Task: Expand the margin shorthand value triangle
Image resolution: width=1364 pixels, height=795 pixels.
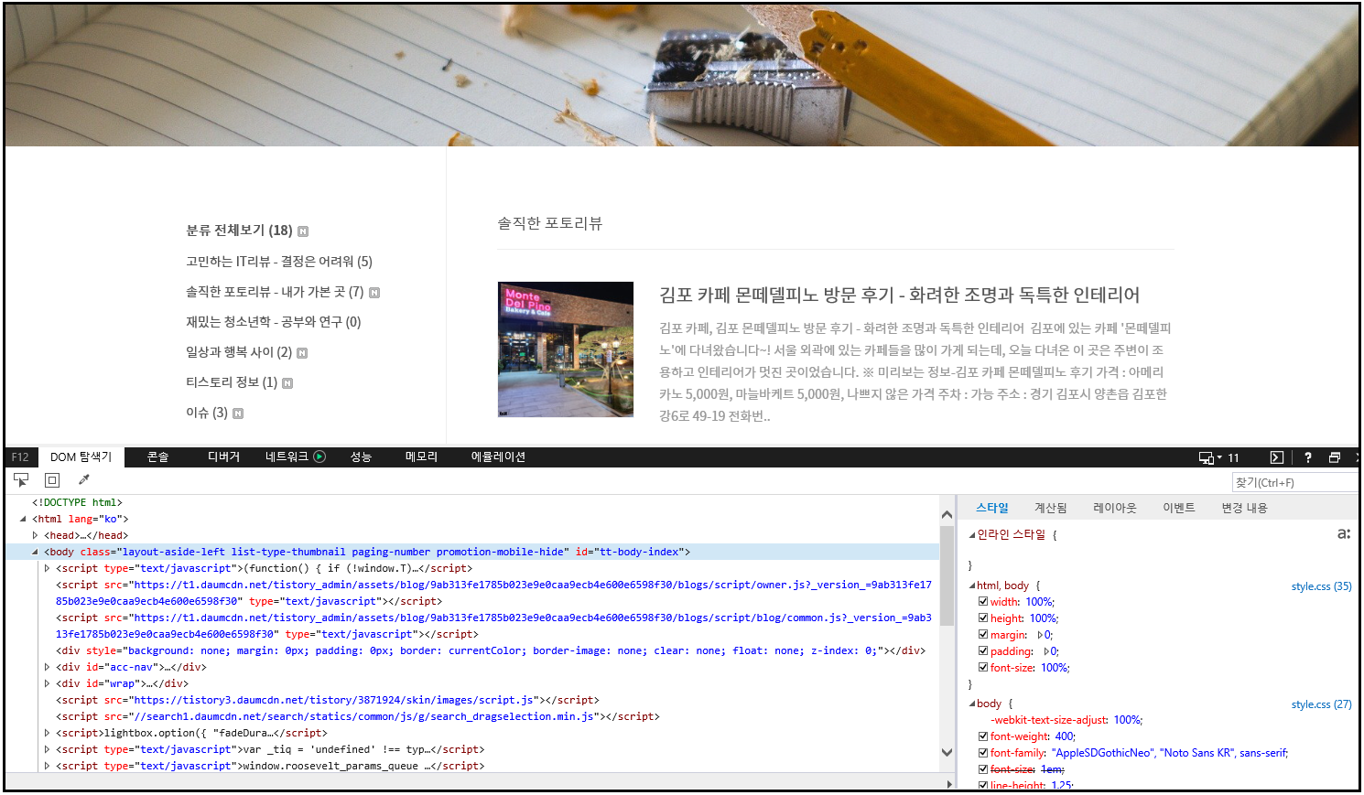Action: pos(1040,635)
